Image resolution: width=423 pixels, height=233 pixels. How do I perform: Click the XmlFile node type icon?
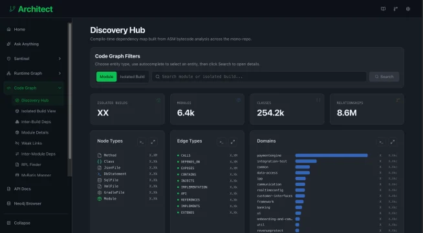click(x=99, y=186)
